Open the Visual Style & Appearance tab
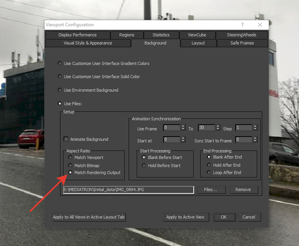The height and width of the screenshot is (246, 299). tap(88, 43)
